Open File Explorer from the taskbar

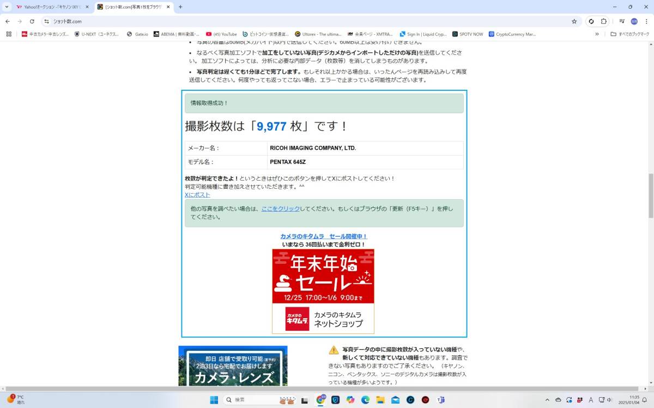(x=380, y=400)
